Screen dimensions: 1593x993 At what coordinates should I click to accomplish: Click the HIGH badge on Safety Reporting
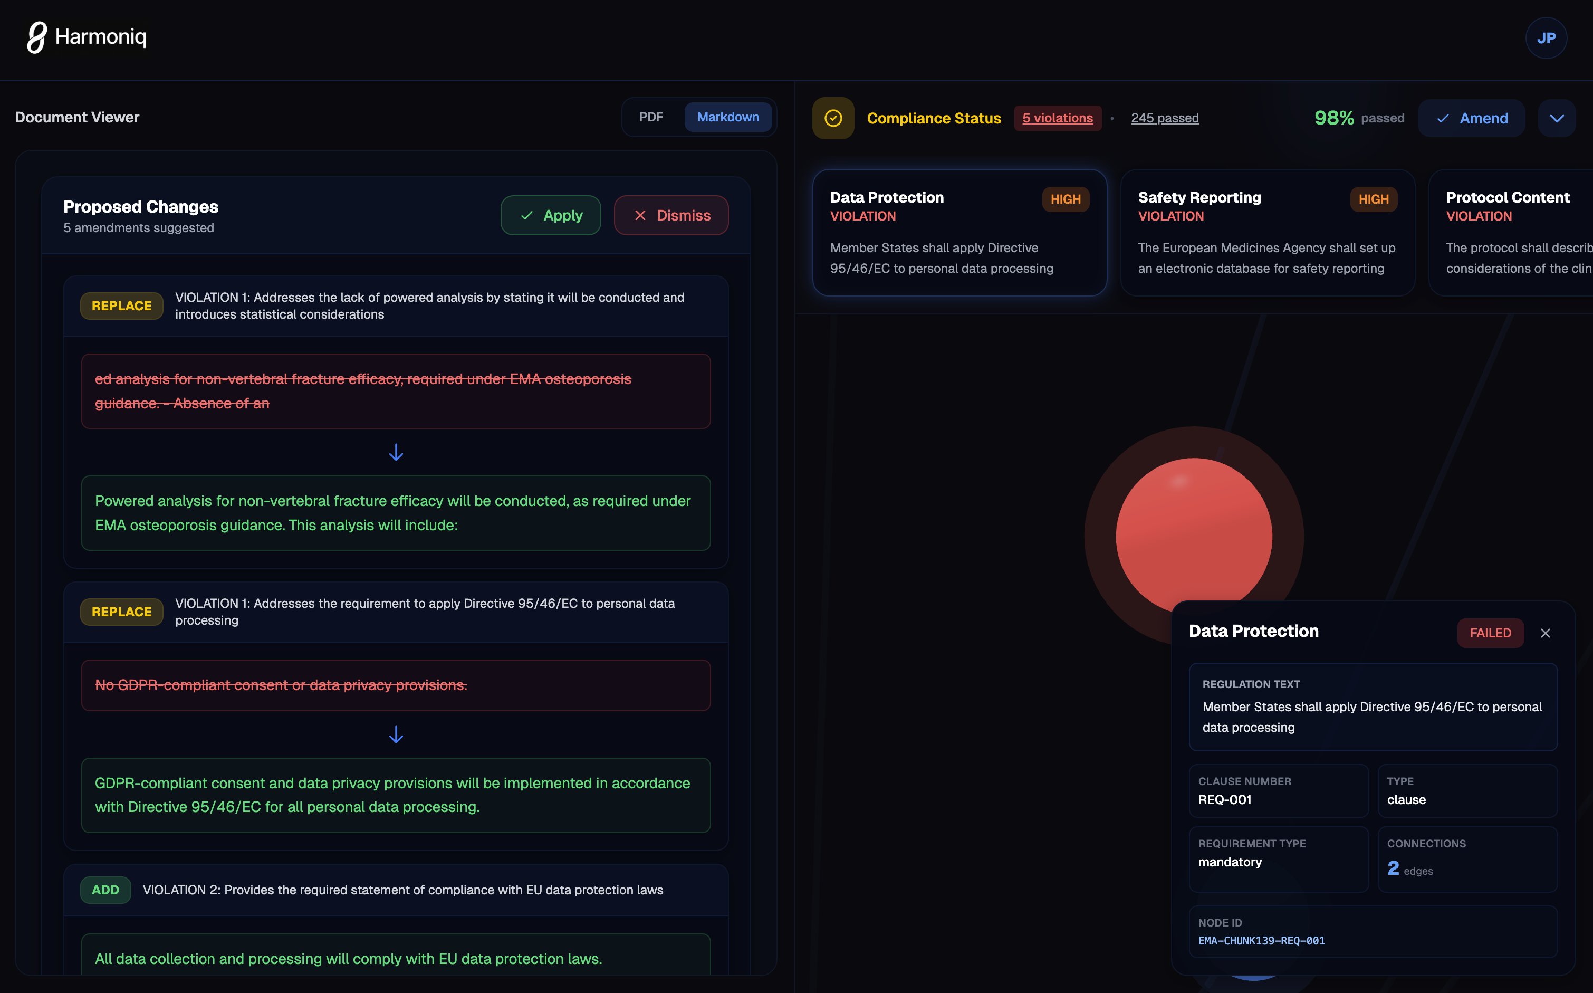1373,199
